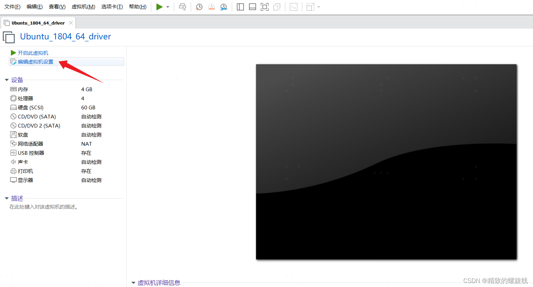The width and height of the screenshot is (533, 287).
Task: Collapse the 描述 section
Action: 7,199
